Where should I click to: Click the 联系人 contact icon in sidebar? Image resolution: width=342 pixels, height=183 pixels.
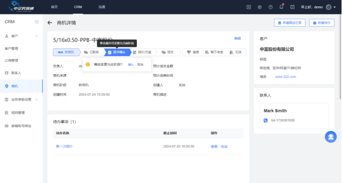6,73
